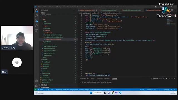Open the Fichier menu
The width and height of the screenshot is (178, 100).
[x=40, y=7]
